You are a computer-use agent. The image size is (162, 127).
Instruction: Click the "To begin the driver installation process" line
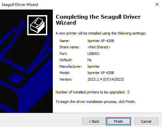coord(95,102)
